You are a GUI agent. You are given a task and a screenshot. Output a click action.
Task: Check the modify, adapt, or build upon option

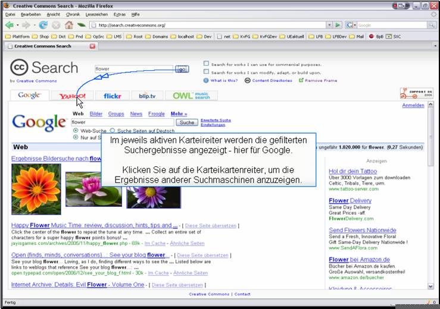pyautogui.click(x=206, y=72)
